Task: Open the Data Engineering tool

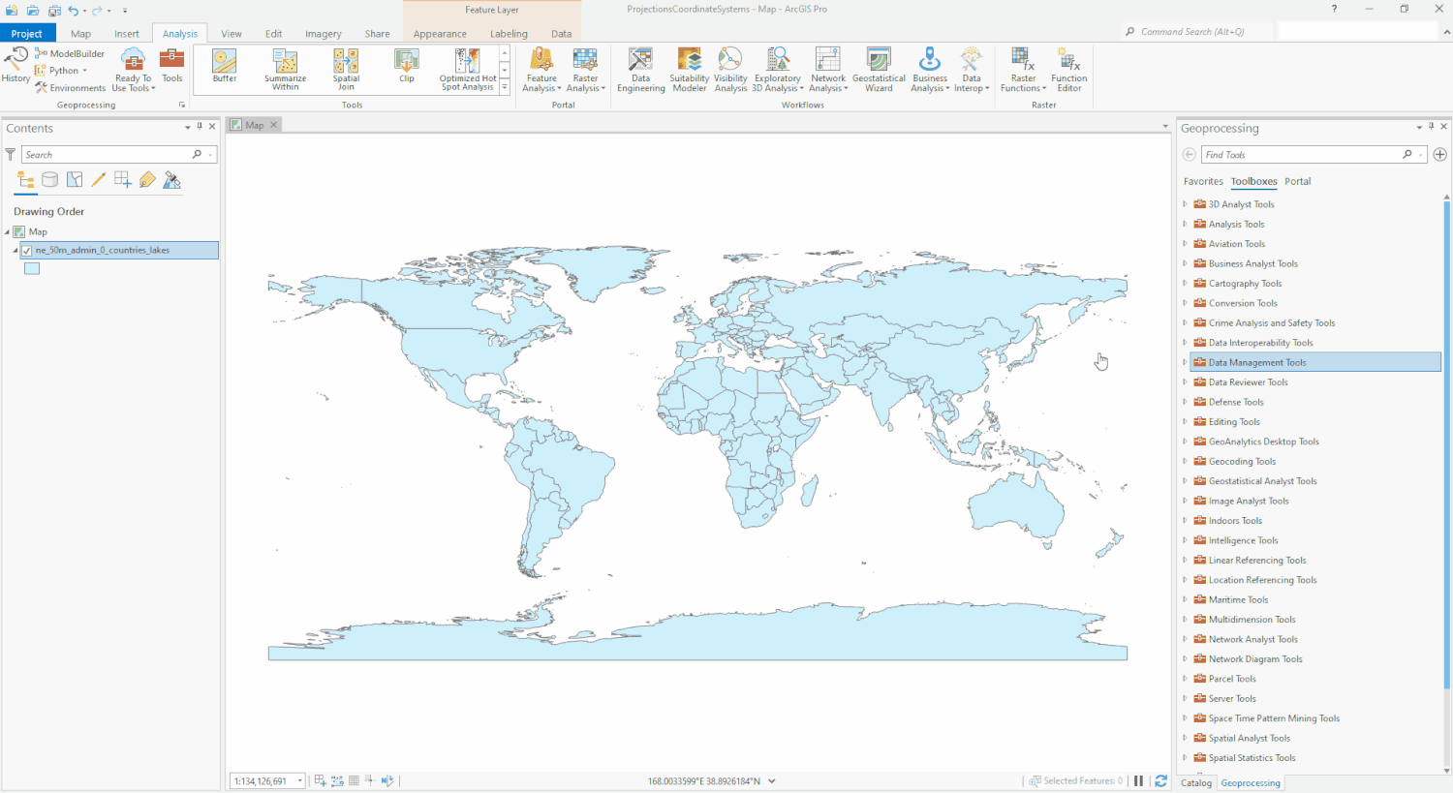Action: [x=640, y=68]
